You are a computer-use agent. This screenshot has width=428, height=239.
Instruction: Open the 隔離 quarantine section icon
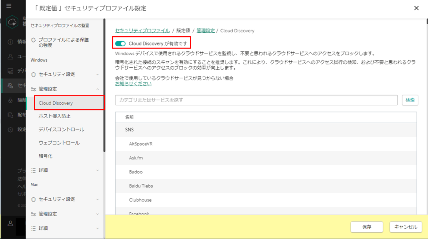pyautogui.click(x=9, y=100)
